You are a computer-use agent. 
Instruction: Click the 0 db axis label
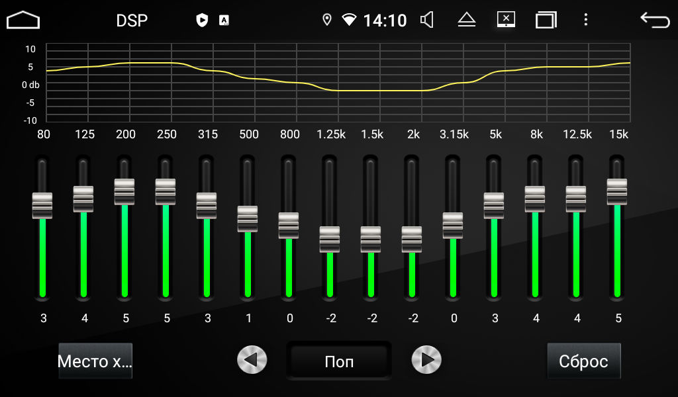pyautogui.click(x=30, y=85)
